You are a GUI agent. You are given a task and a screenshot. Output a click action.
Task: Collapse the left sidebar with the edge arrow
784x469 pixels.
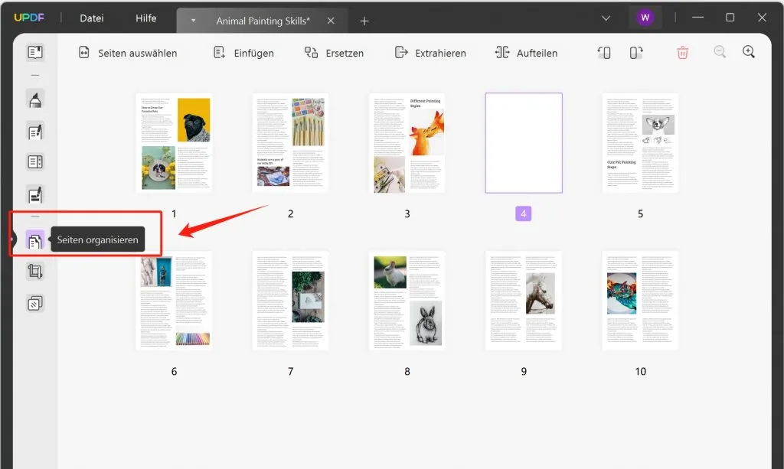pos(12,239)
